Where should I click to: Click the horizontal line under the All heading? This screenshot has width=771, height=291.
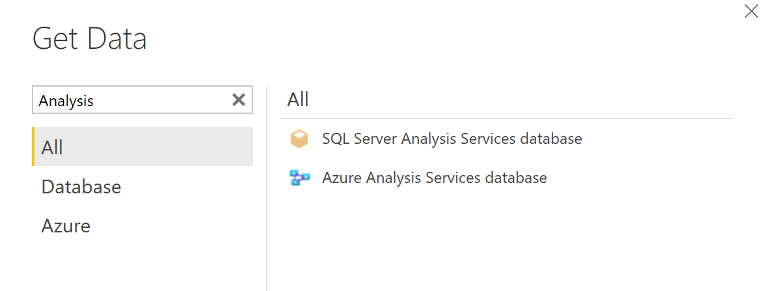click(506, 118)
